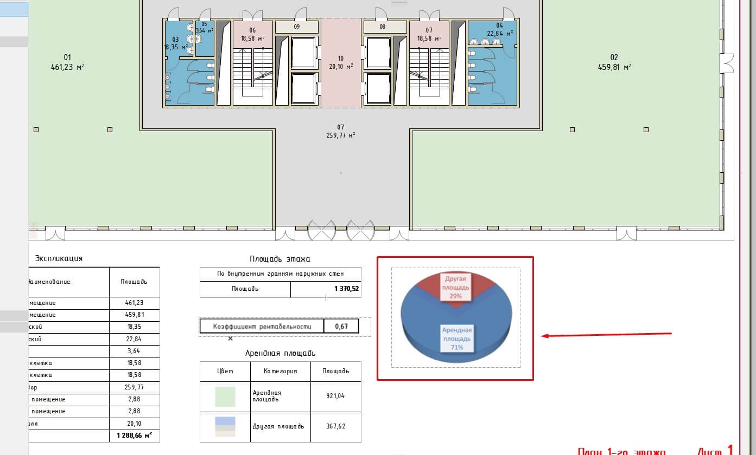The width and height of the screenshot is (756, 455).
Task: Select room 02 label 459,81 м²
Action: click(614, 62)
